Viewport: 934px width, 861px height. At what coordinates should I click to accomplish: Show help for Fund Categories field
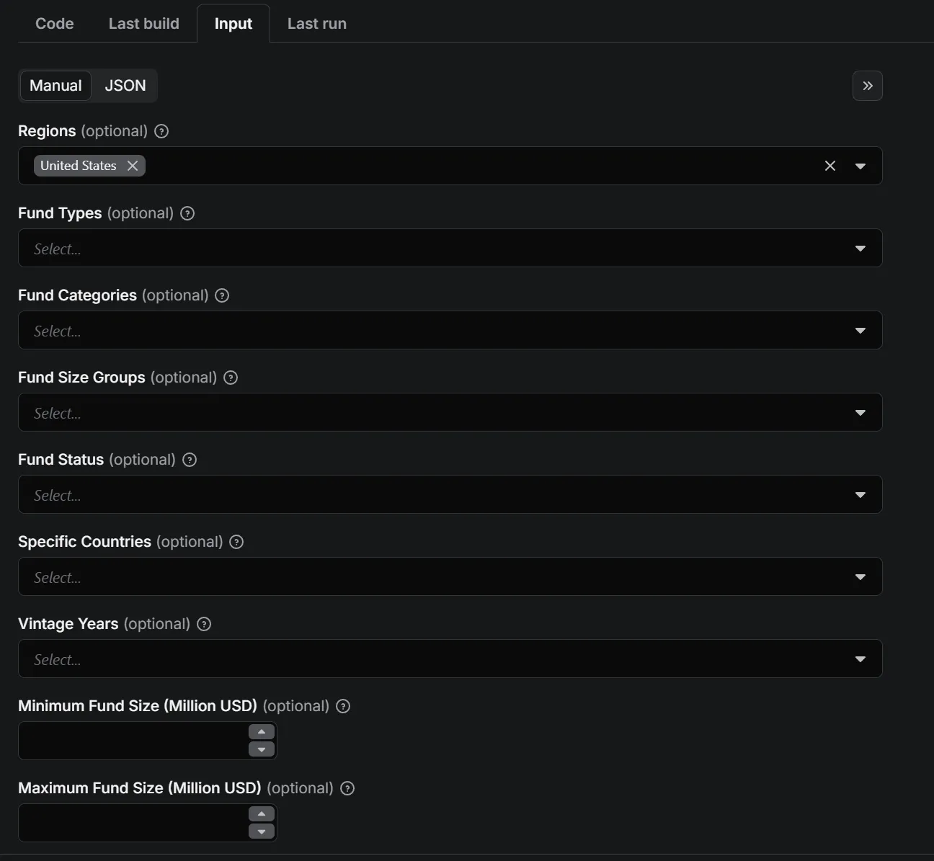coord(222,295)
